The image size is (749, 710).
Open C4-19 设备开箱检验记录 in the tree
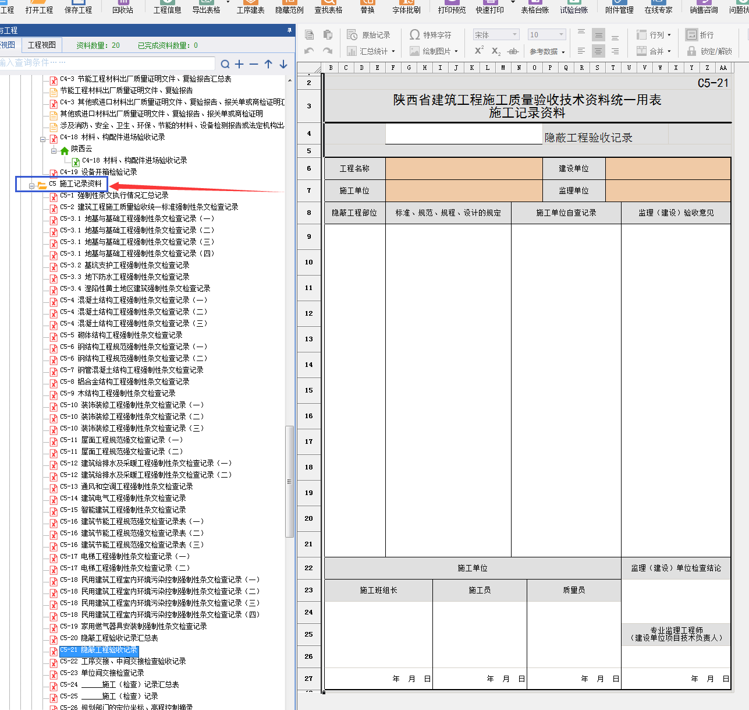tap(98, 172)
